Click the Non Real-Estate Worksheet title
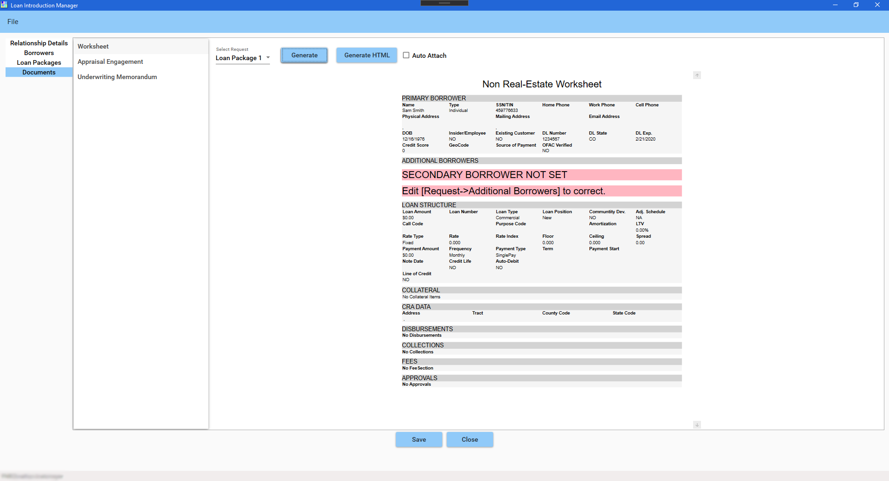 542,84
